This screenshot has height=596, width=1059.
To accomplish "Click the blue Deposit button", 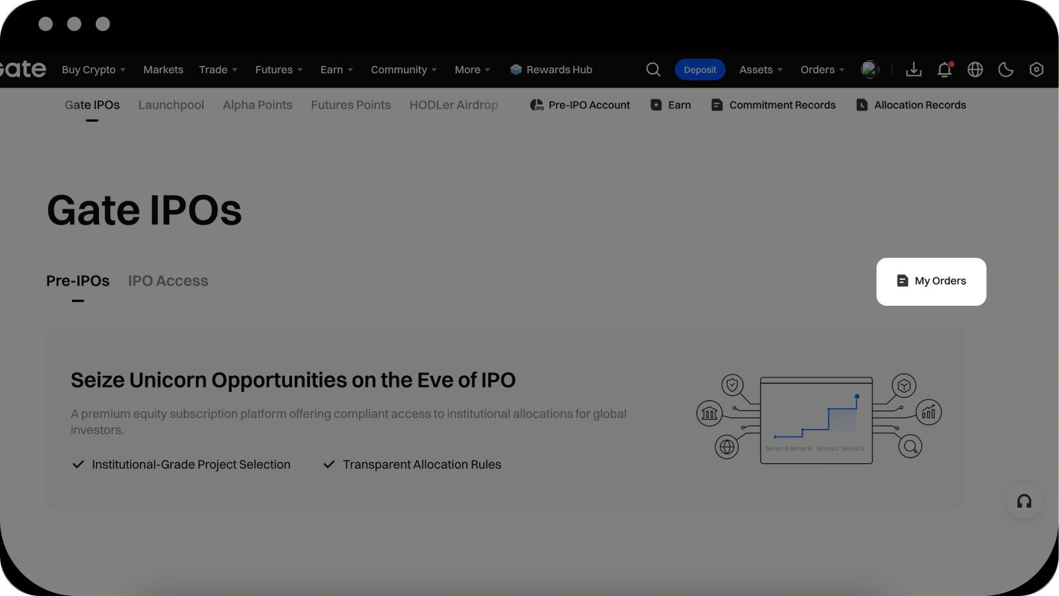I will coord(700,69).
